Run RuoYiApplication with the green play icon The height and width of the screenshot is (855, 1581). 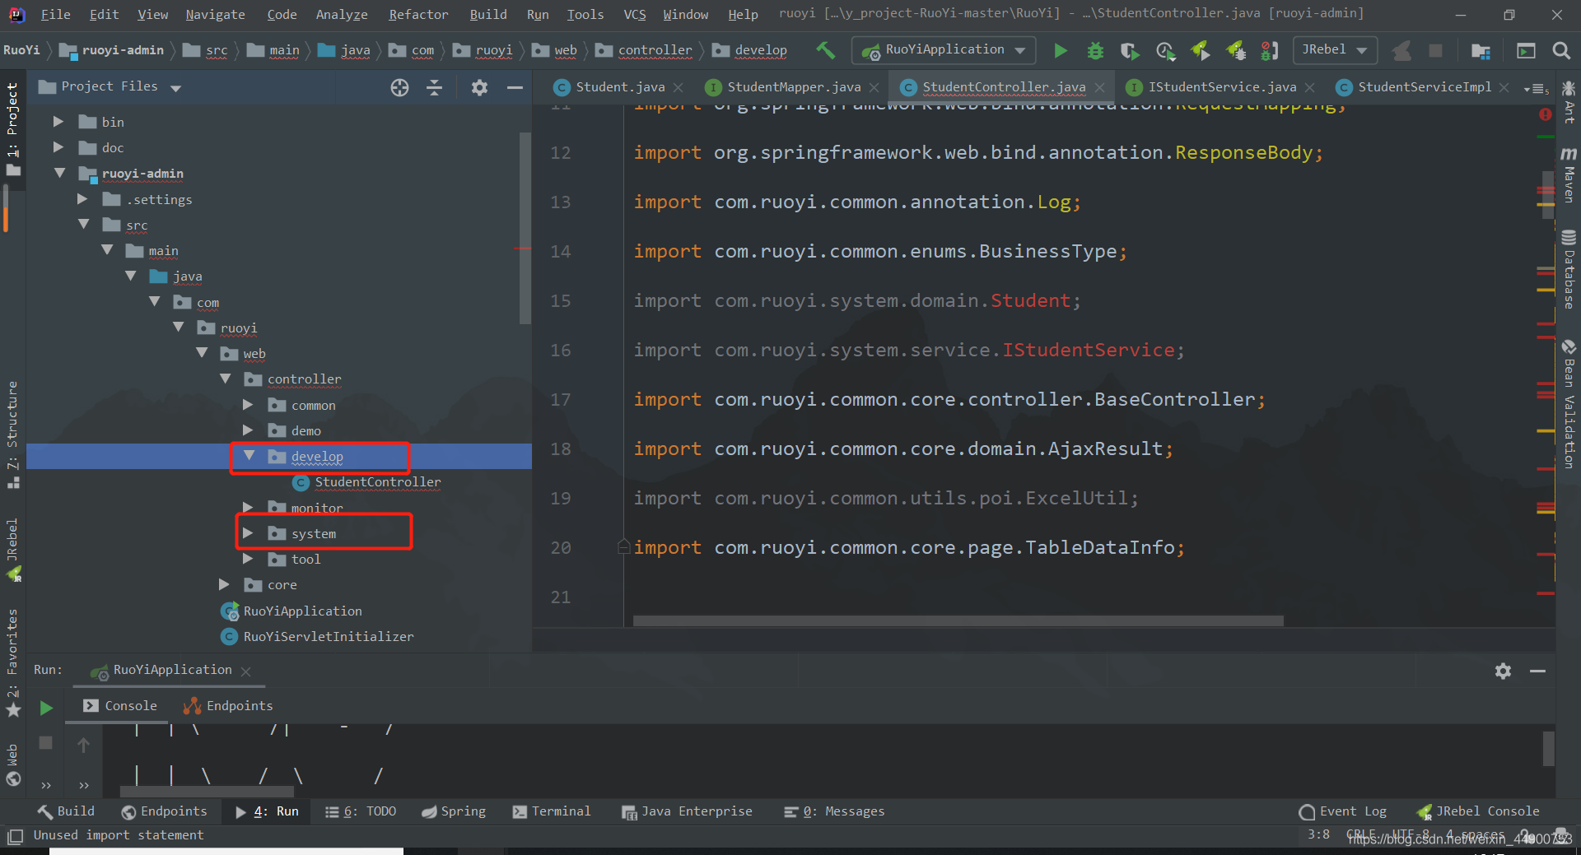click(x=1061, y=51)
